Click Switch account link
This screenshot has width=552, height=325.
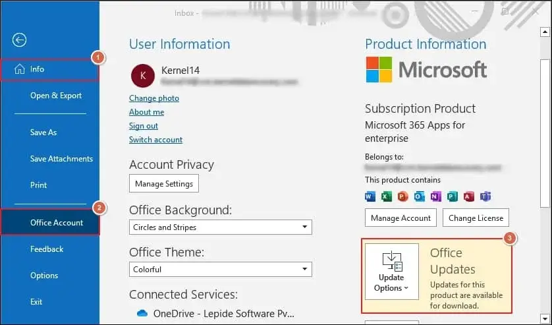pos(155,140)
